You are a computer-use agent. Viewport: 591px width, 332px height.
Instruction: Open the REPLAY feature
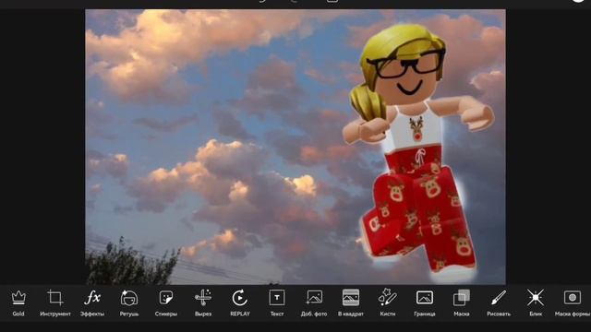click(x=240, y=302)
